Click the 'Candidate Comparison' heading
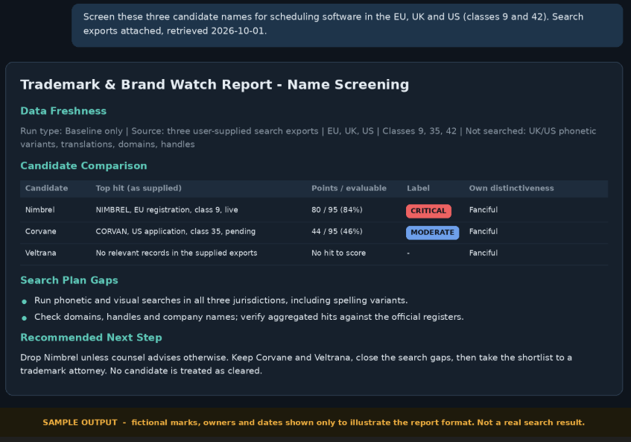 pyautogui.click(x=83, y=166)
